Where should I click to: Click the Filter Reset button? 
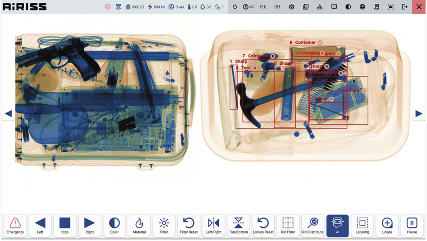pyautogui.click(x=189, y=226)
